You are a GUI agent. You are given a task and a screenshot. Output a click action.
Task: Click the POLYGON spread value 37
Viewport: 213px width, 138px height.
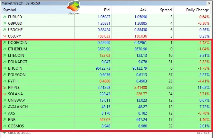170,75
